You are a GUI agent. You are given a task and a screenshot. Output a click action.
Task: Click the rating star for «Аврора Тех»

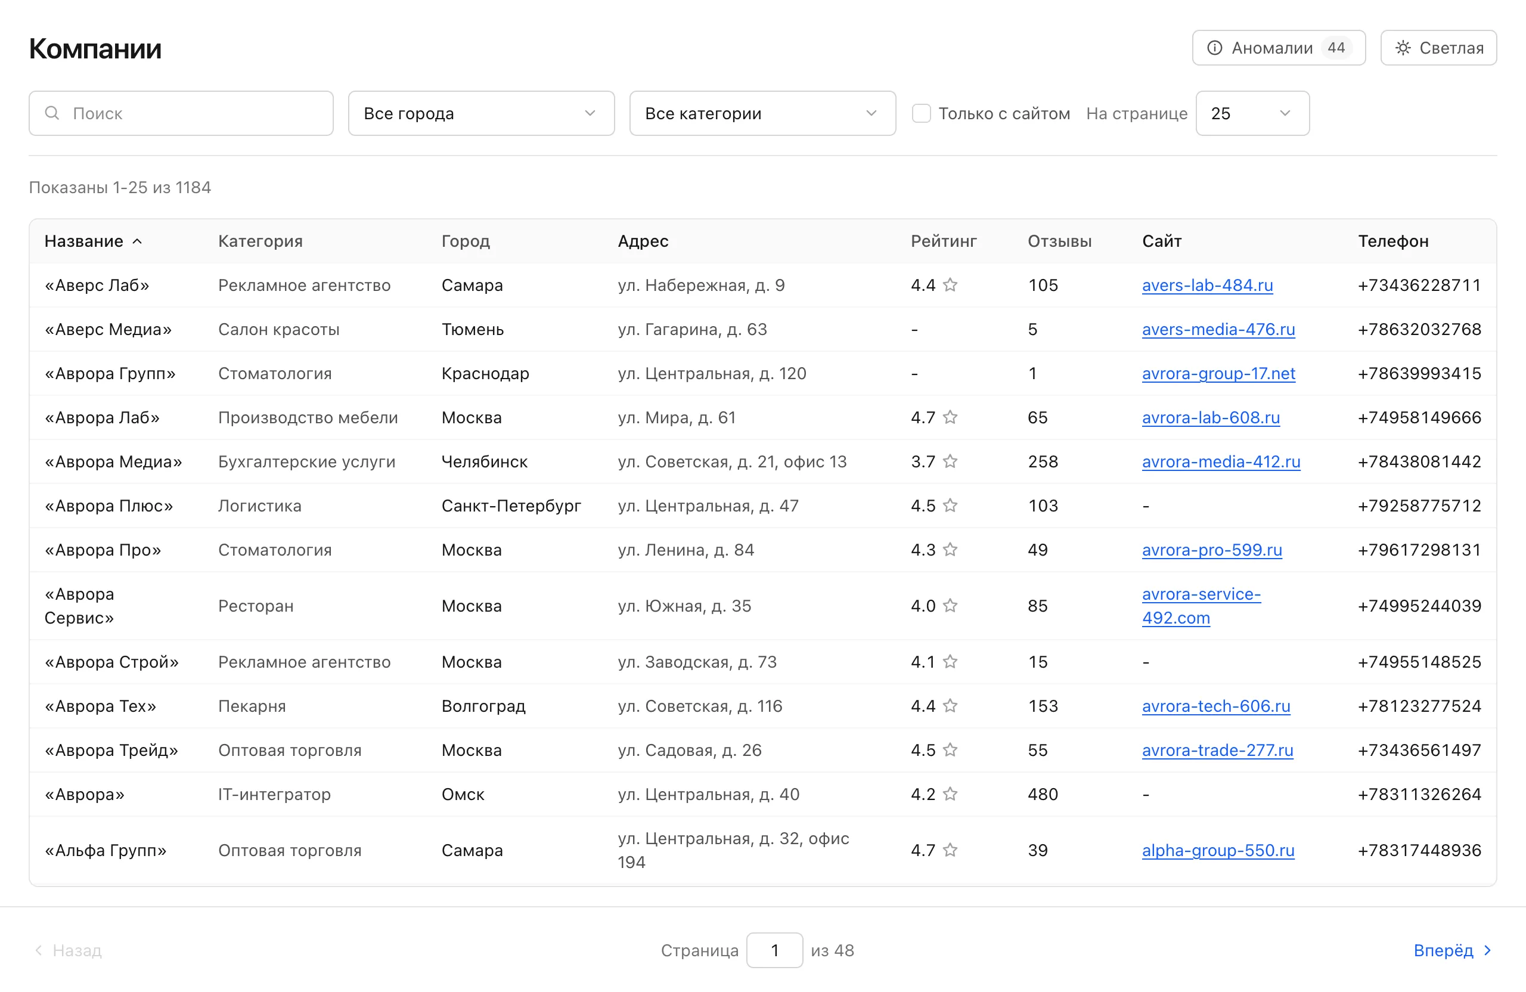tap(950, 706)
